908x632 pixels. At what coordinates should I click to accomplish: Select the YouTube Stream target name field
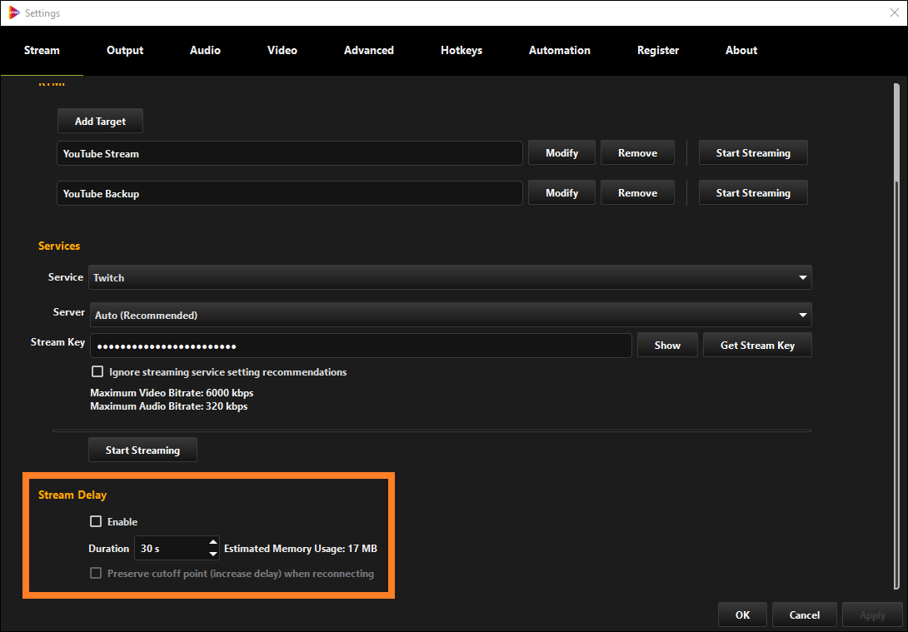tap(290, 154)
